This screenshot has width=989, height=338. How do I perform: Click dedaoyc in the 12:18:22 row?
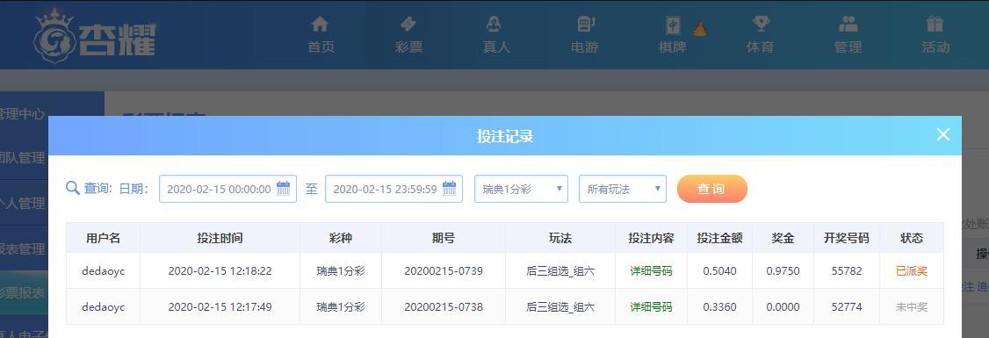point(104,271)
